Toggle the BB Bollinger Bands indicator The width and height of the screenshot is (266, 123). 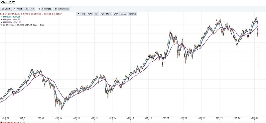(x=84, y=14)
